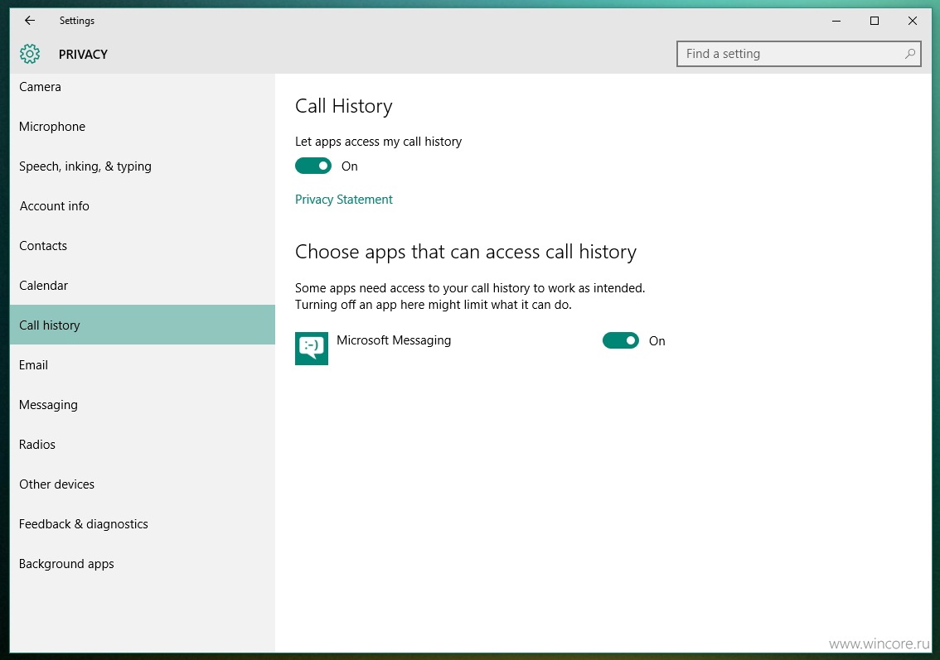Select Camera in the sidebar
The image size is (940, 660).
tap(142, 87)
